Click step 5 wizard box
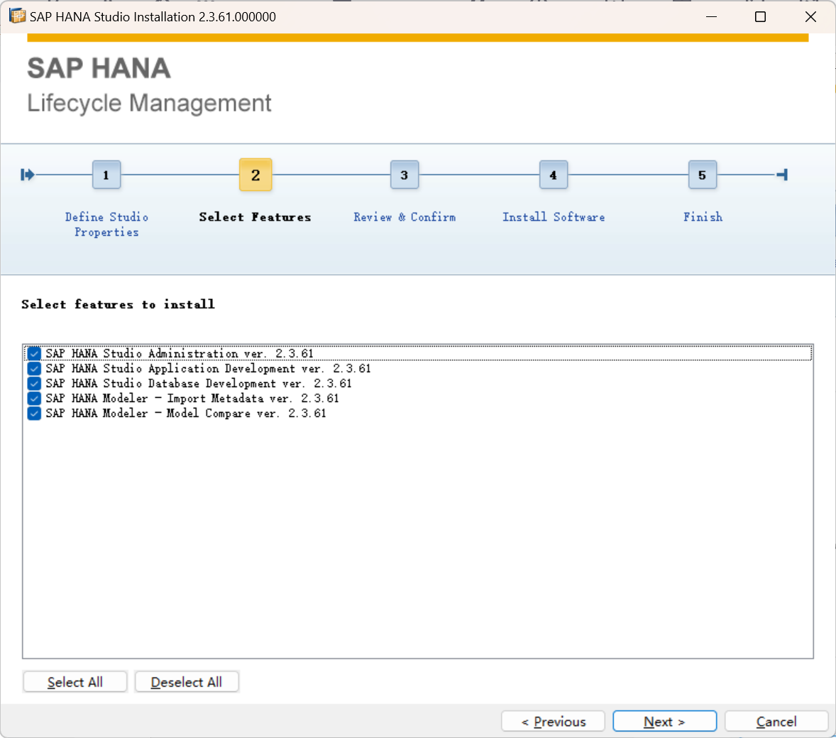836x738 pixels. click(702, 175)
